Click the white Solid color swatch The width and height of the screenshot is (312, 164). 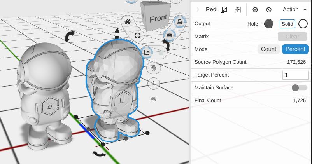[303, 24]
